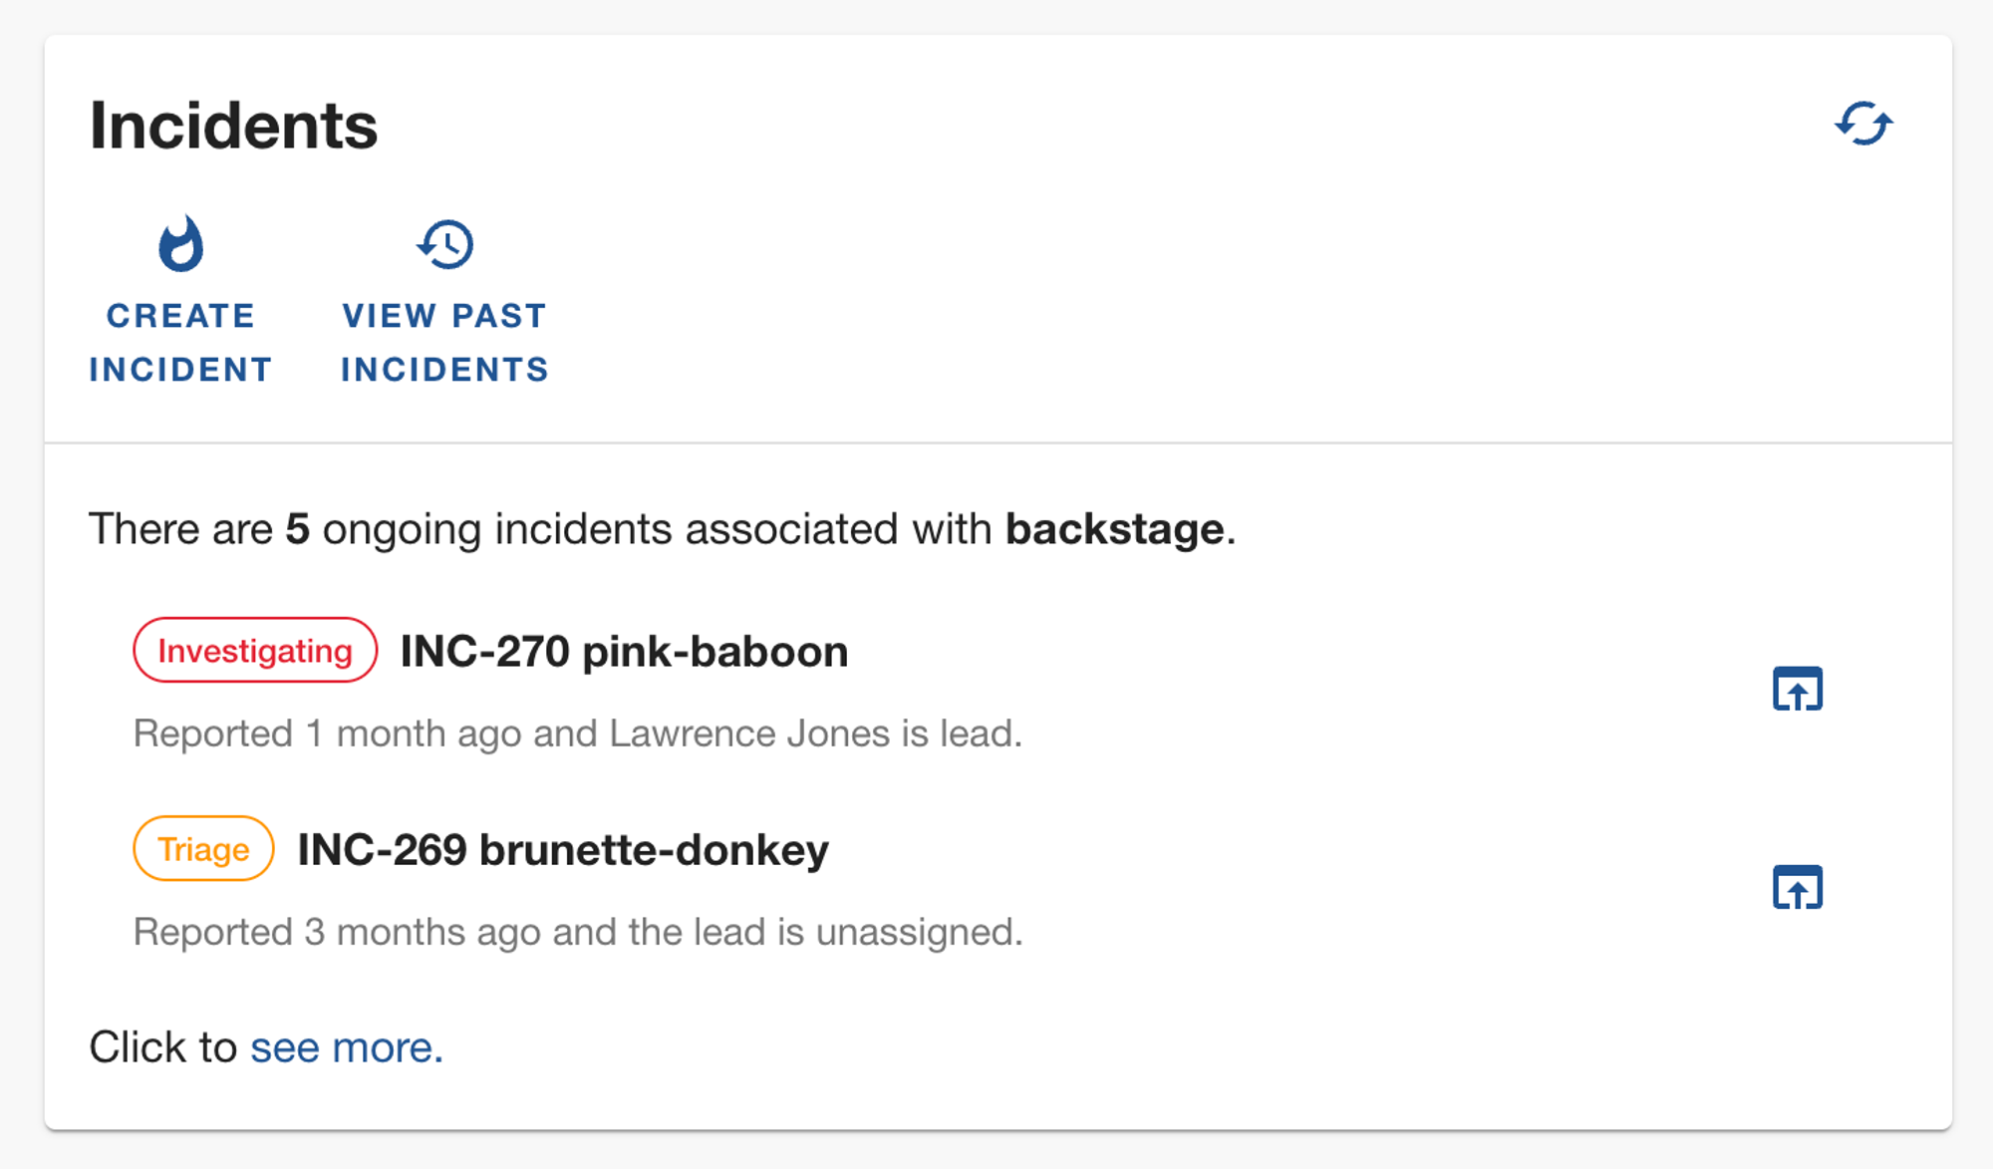Click the refresh incidents icon
This screenshot has height=1169, width=1993.
[x=1863, y=125]
